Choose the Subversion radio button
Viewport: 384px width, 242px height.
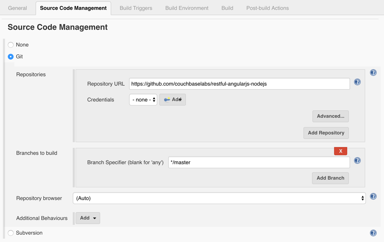(x=11, y=233)
